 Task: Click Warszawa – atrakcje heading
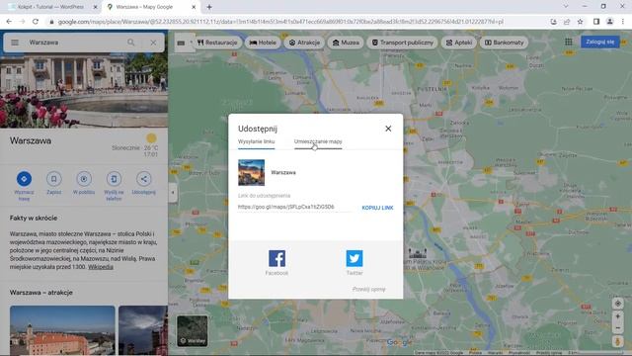coord(41,293)
